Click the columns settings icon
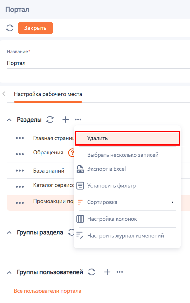190x303 pixels. pos(80,219)
